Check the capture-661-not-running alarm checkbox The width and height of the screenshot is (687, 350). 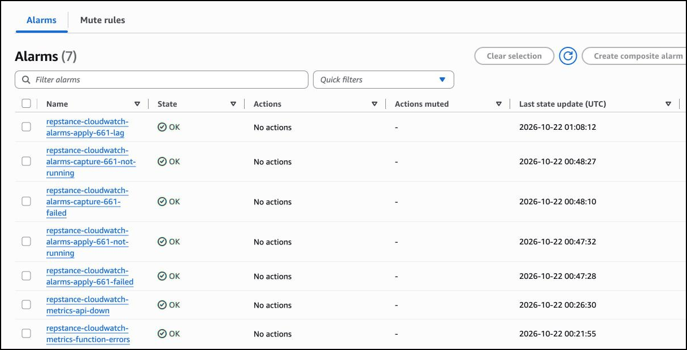[26, 161]
